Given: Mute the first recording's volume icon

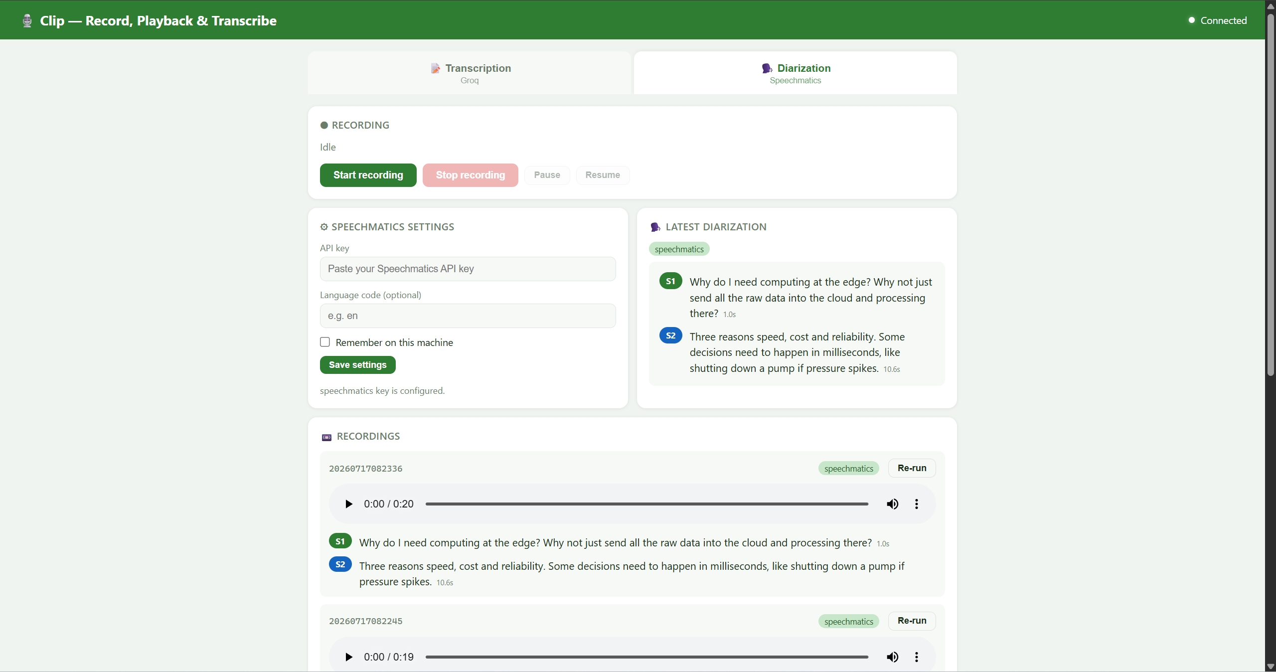Looking at the screenshot, I should (x=892, y=504).
